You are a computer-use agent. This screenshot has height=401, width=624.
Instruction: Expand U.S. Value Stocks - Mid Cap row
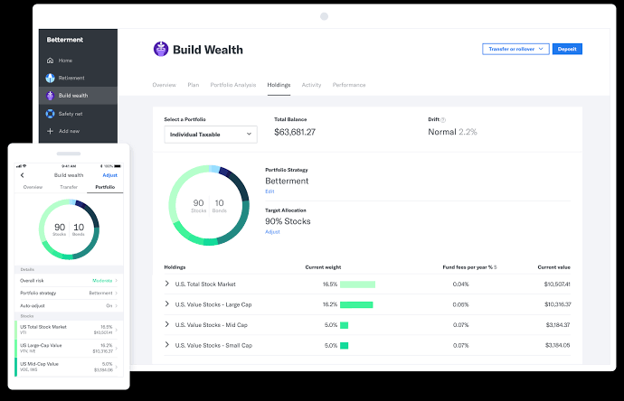pyautogui.click(x=167, y=324)
